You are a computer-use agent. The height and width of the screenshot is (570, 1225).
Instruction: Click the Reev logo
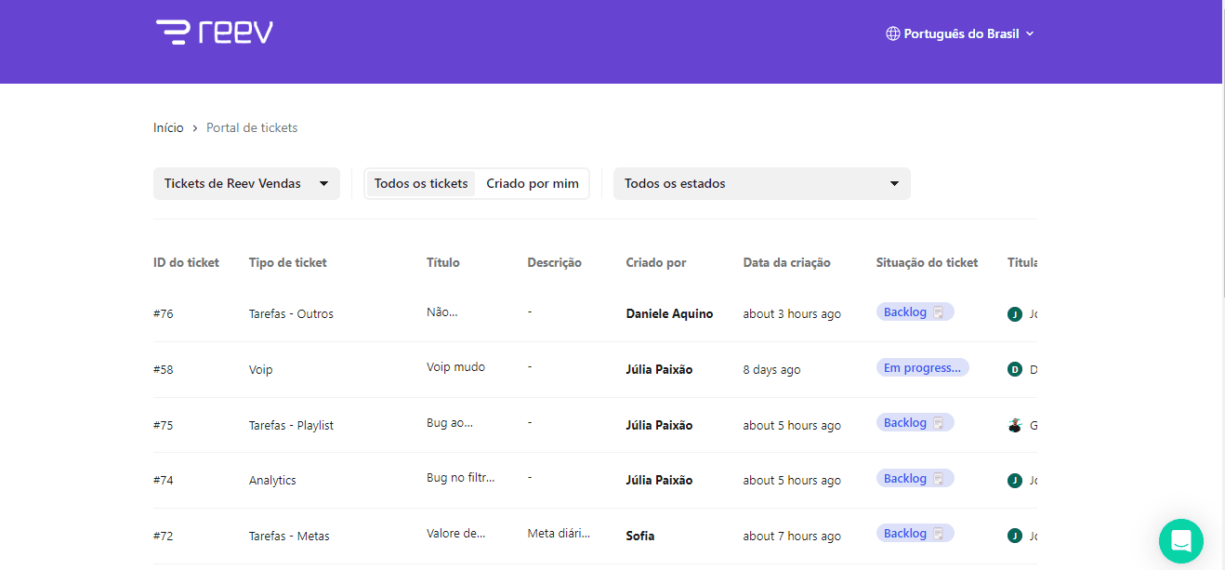click(215, 33)
